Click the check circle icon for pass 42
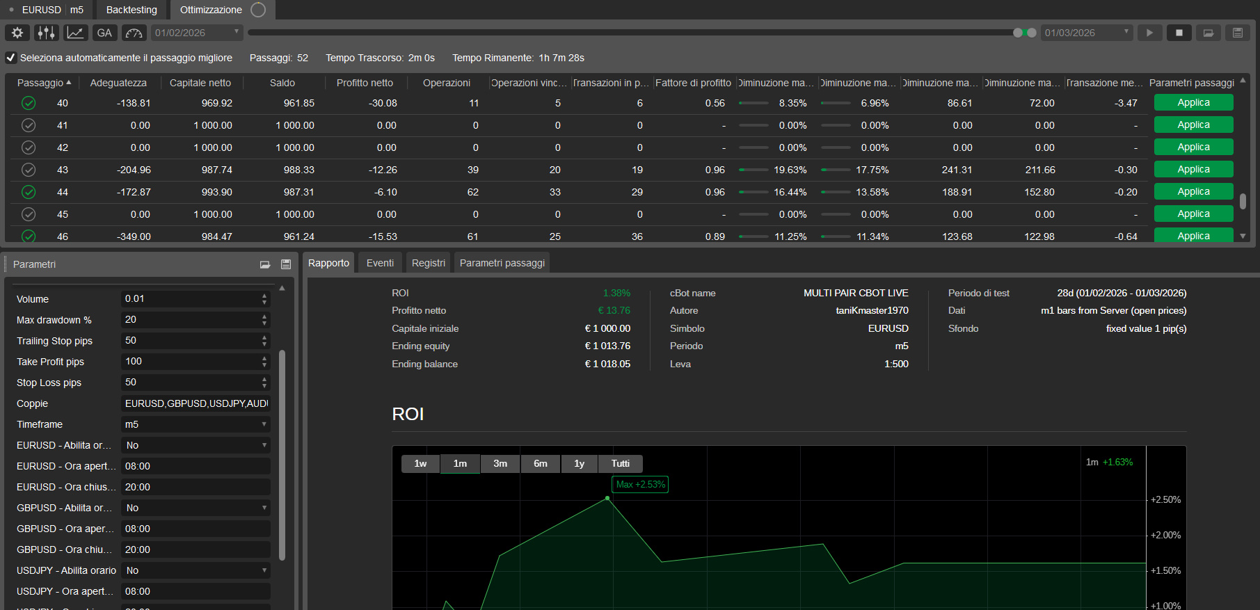The width and height of the screenshot is (1260, 610). 29,147
